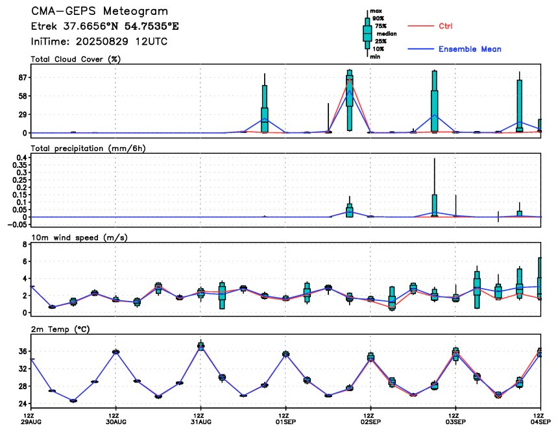Click the 12Z 02SEP time axis label
Viewport: 558px width, 432px height.
tap(370, 418)
